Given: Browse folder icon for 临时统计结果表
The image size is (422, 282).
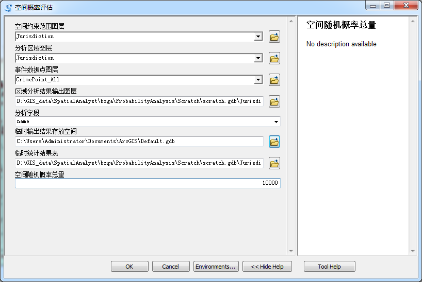Looking at the screenshot, I should (274, 163).
